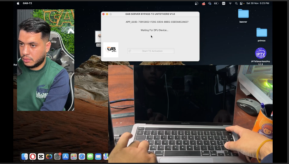Screen dimensions: 289x164
Task: Open Maps from the Dock
Action: pos(106,156)
